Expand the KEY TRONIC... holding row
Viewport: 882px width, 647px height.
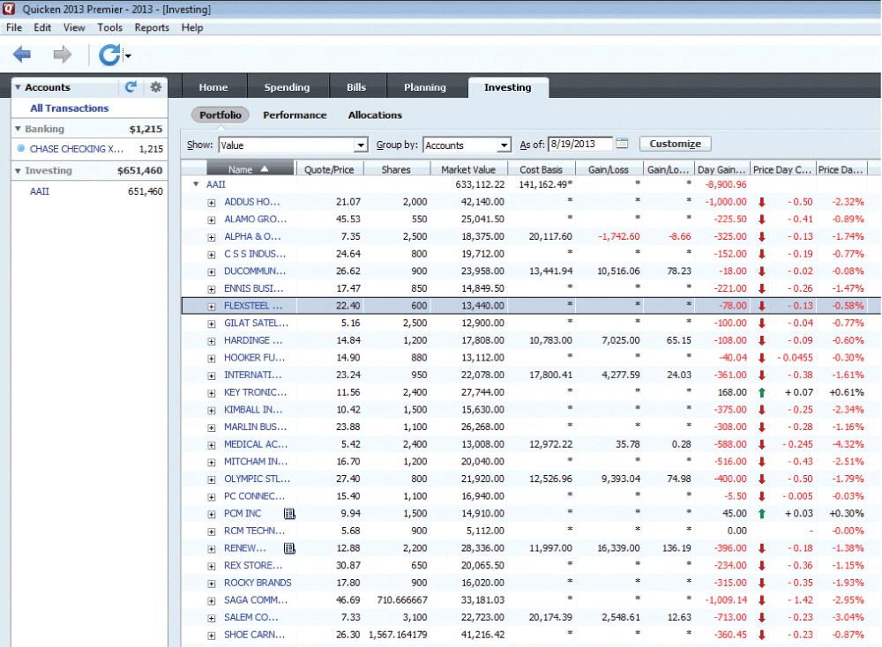[x=212, y=393]
